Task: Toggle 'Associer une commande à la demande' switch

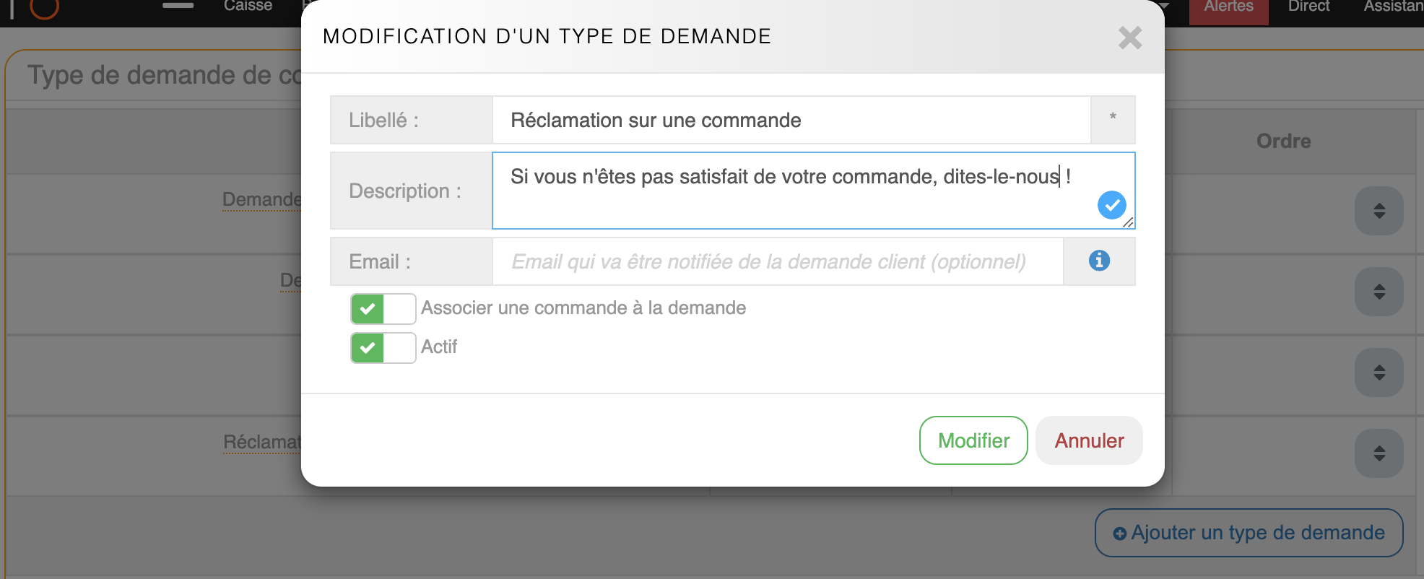Action: coord(383,309)
